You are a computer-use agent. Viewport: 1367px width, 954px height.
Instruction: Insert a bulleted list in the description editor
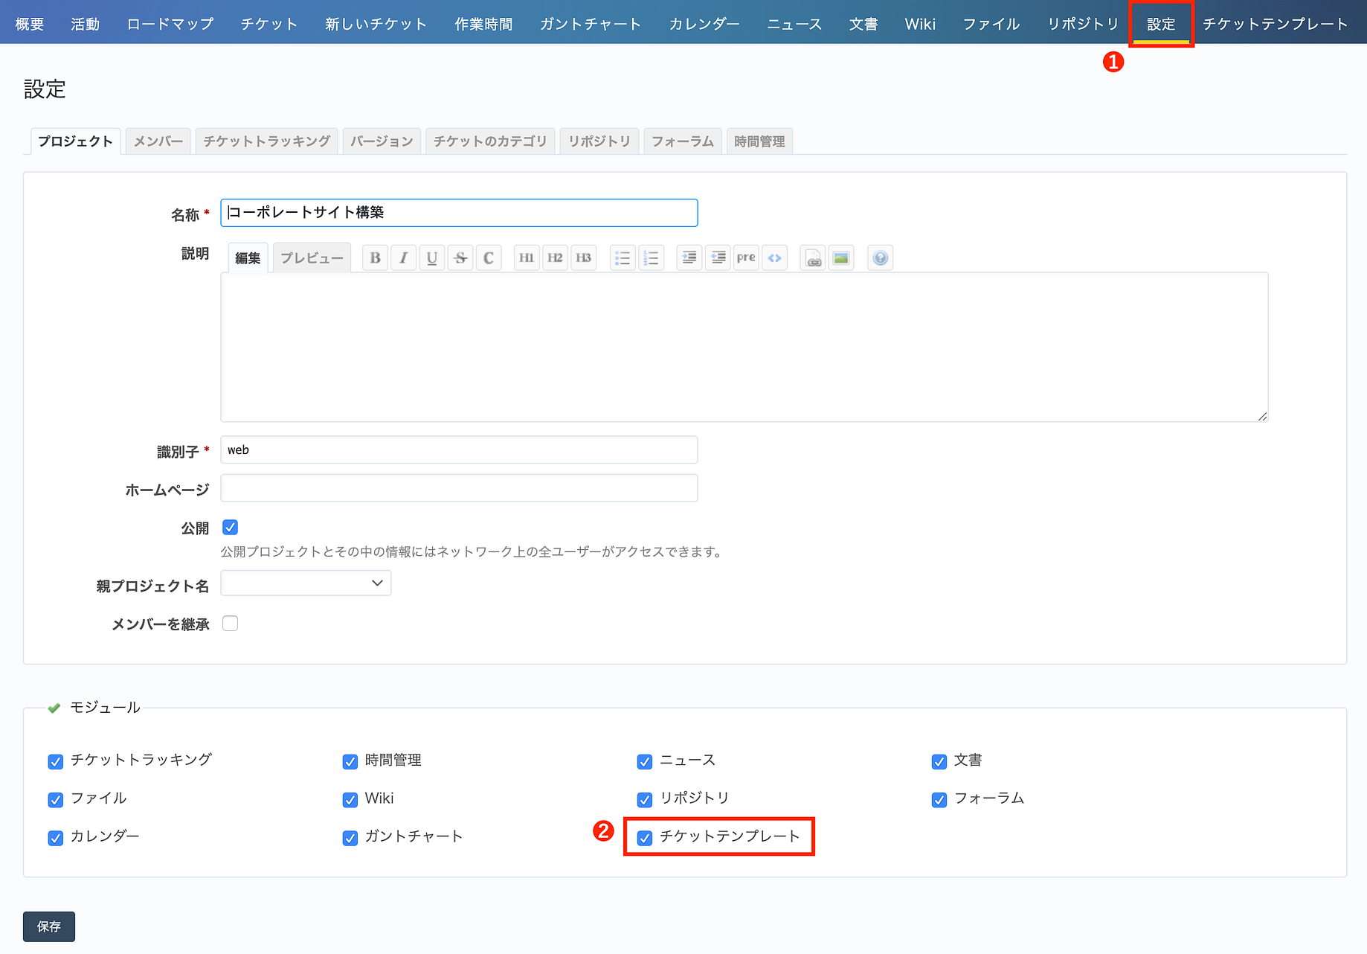coord(623,257)
